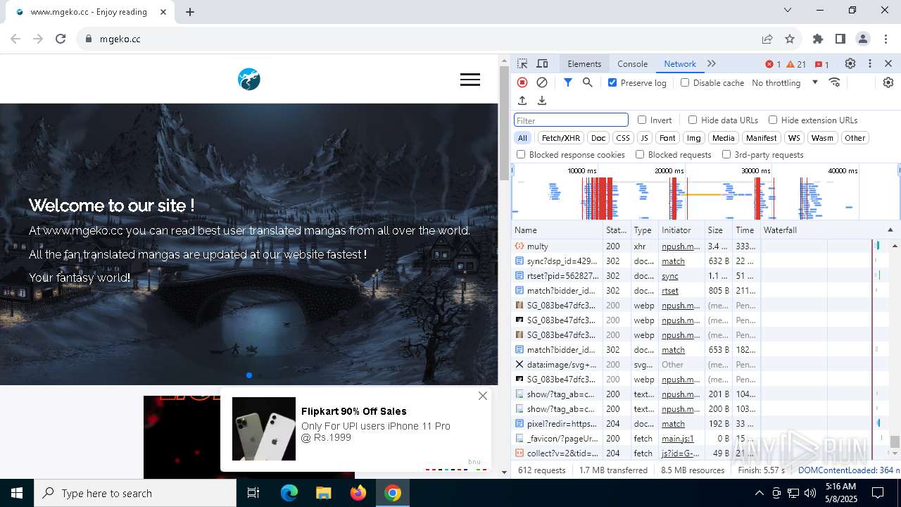Check the Invert filter checkbox
The height and width of the screenshot is (507, 901).
point(642,120)
